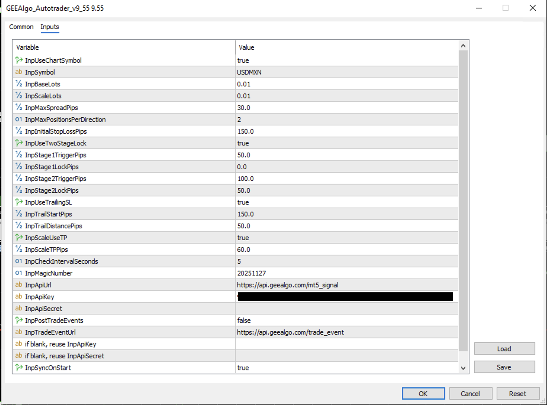Select the Inputs tab

(49, 27)
